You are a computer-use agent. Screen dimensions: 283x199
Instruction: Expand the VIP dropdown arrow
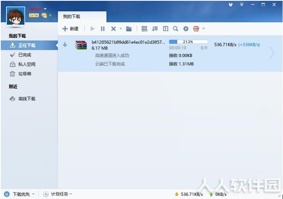(204, 28)
